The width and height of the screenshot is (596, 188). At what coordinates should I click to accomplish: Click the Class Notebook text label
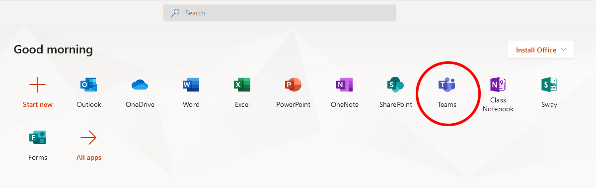pos(498,104)
